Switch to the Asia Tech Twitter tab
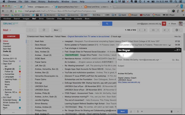 (69, 7)
